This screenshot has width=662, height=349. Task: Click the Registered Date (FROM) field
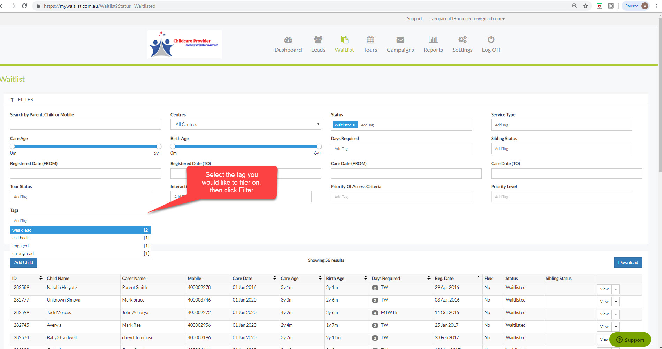click(x=85, y=173)
